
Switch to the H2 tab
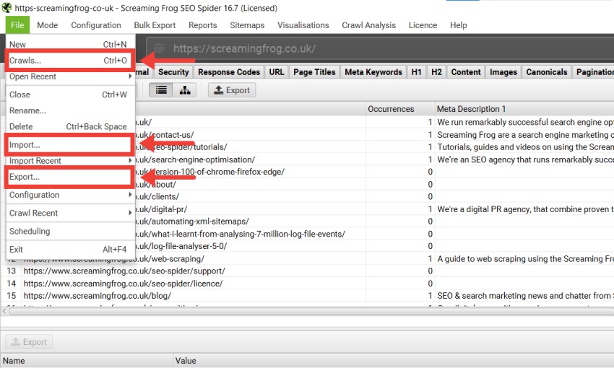(436, 72)
